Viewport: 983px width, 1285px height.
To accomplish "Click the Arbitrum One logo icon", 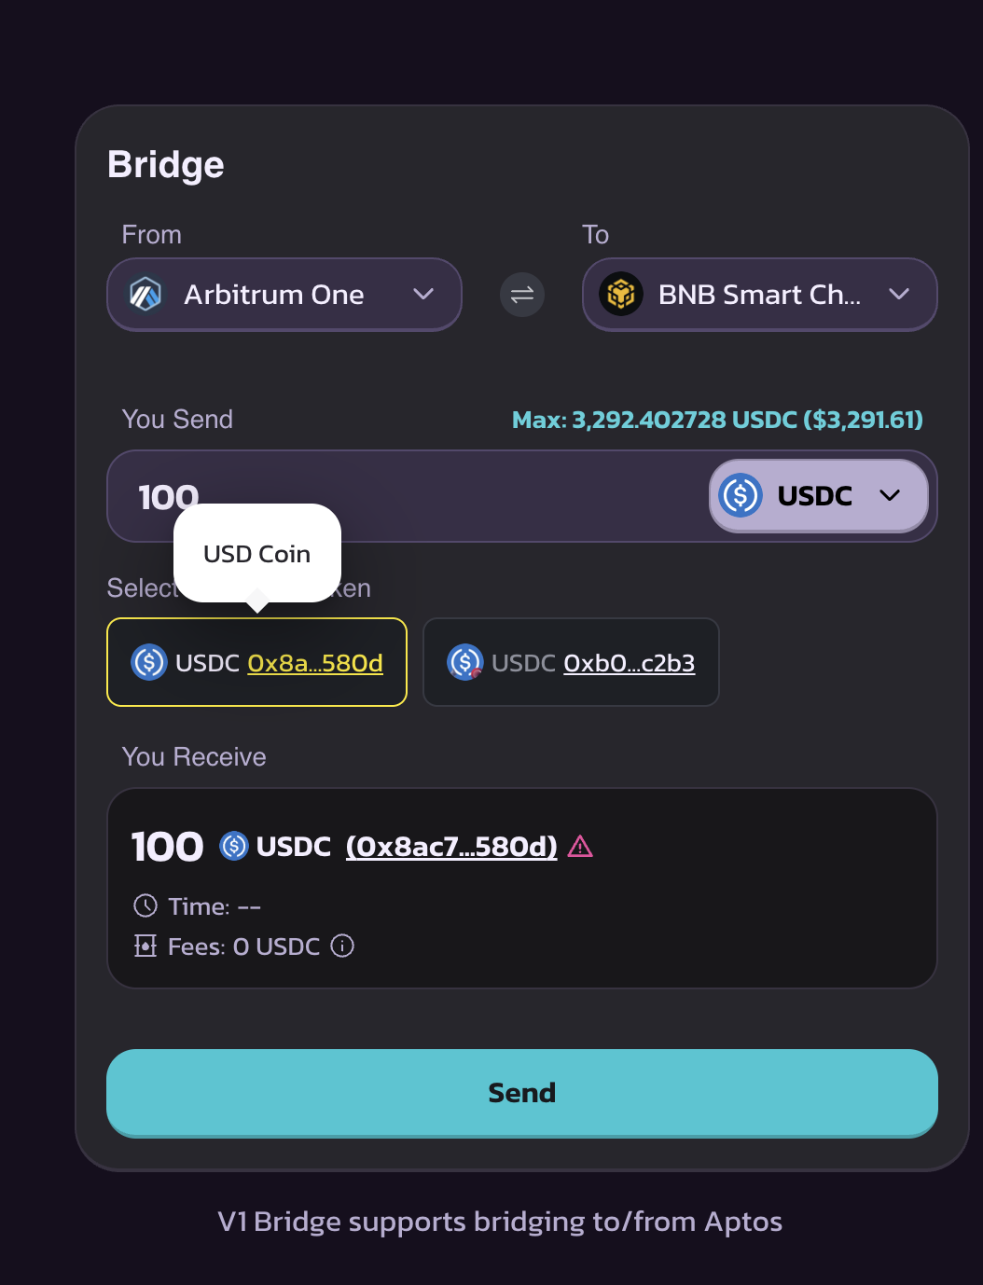I will [x=145, y=295].
